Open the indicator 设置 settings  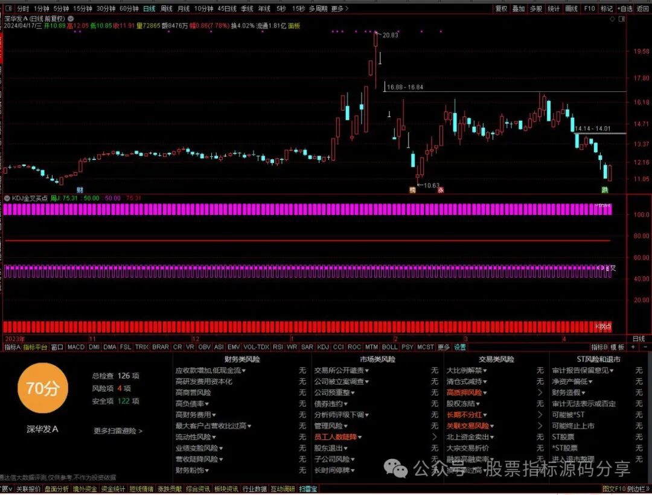(460, 346)
